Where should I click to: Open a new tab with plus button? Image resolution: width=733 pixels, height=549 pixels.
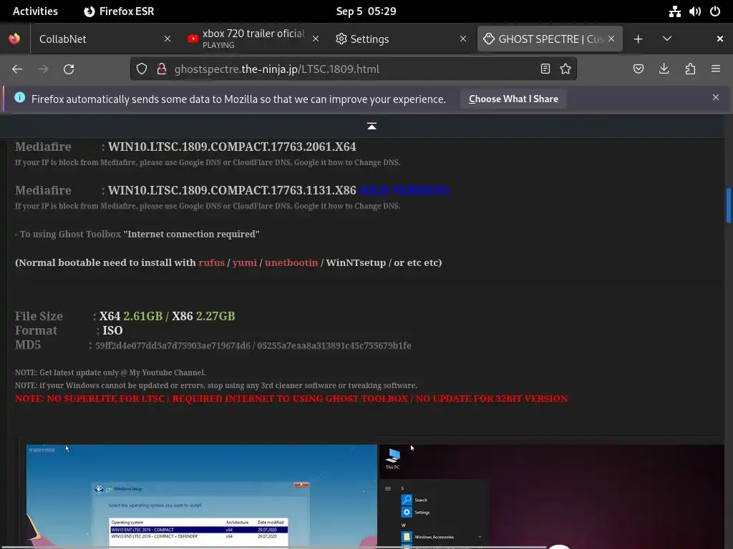pyautogui.click(x=638, y=39)
